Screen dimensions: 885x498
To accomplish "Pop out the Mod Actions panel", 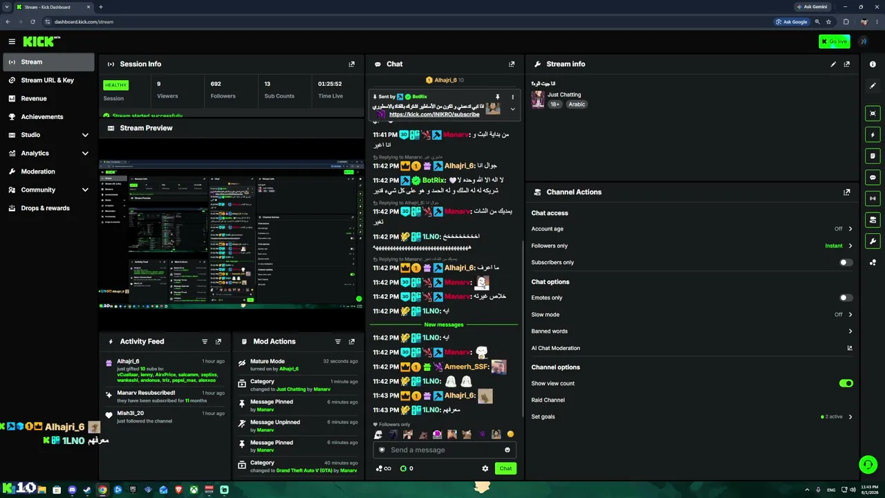I will click(352, 342).
